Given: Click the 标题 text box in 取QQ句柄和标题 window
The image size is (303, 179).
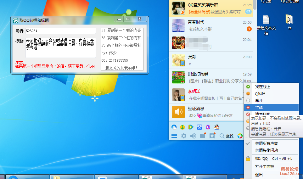Looking at the screenshot, I should [60, 48].
